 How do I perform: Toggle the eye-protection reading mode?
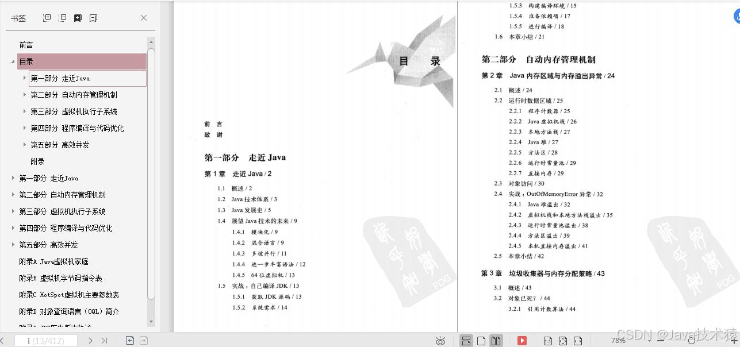(440, 340)
